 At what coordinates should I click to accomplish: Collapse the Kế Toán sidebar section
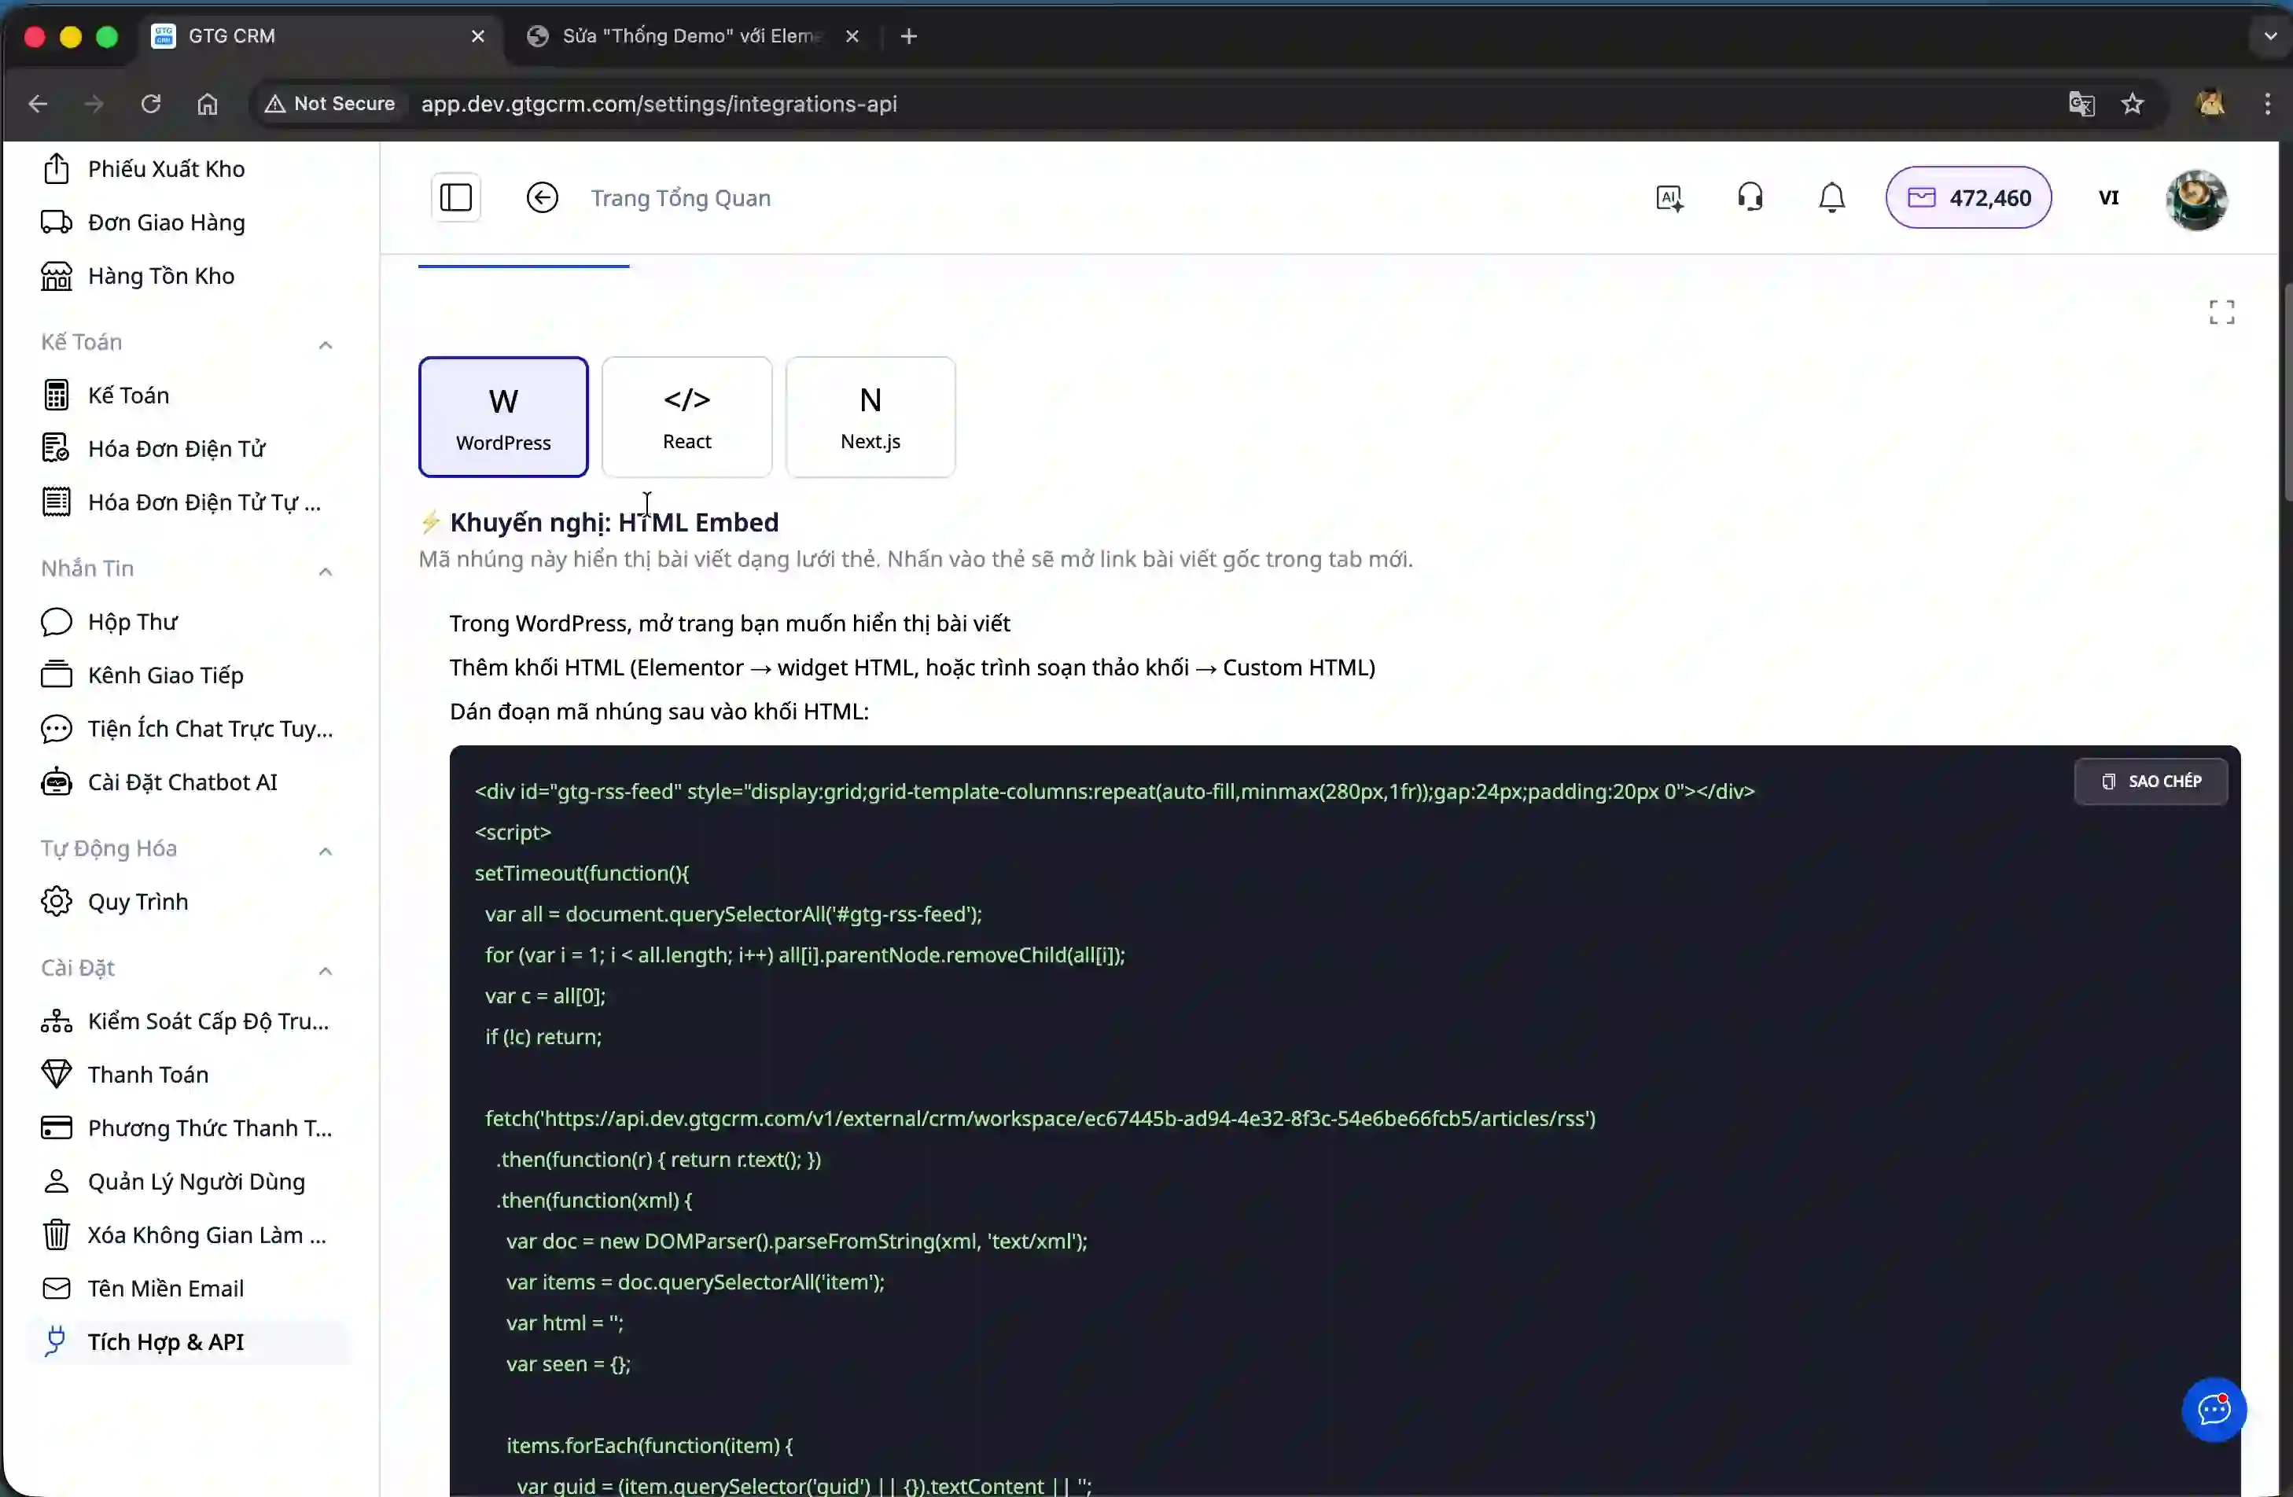(x=325, y=344)
